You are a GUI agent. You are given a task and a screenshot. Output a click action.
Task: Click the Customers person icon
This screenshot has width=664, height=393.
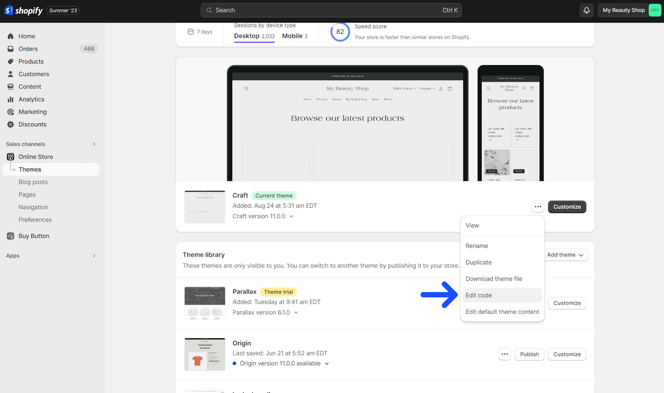[x=11, y=74]
